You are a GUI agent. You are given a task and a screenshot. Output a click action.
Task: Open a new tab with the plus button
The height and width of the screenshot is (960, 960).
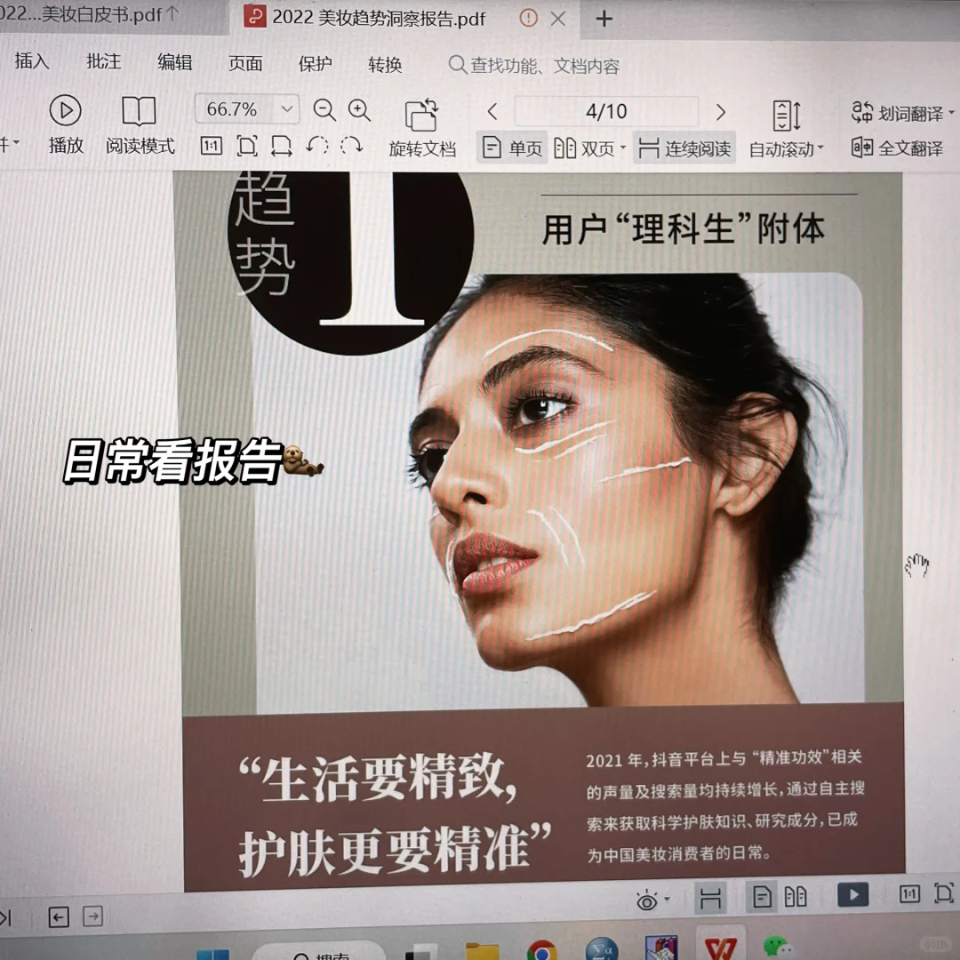[x=604, y=19]
